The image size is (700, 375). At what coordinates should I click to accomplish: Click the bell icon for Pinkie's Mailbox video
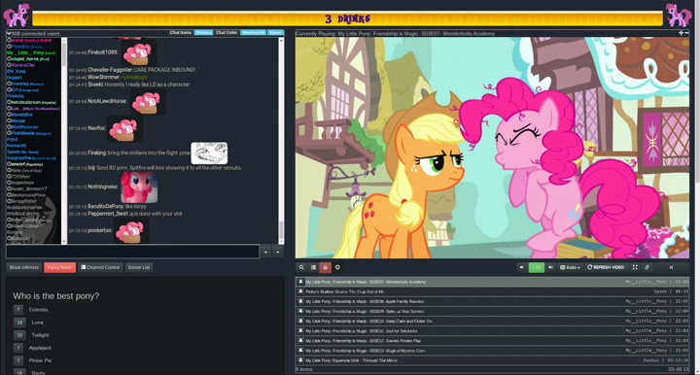[x=300, y=291]
